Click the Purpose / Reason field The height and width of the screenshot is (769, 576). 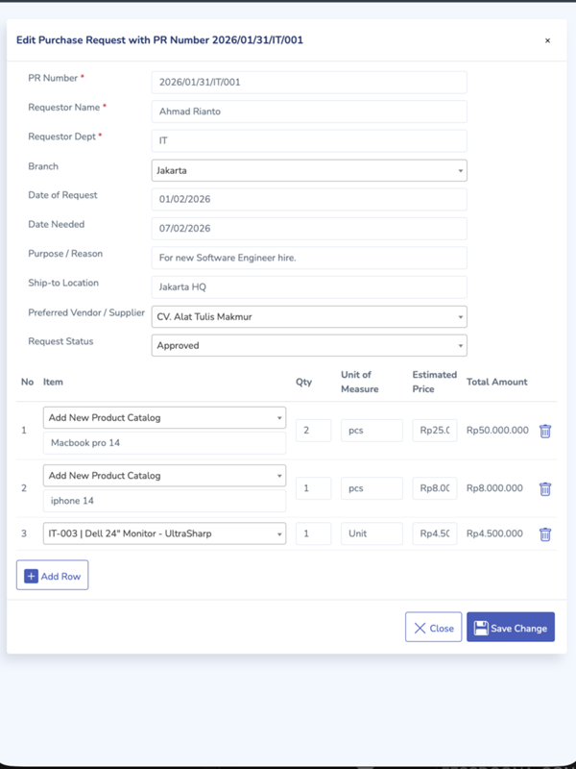pyautogui.click(x=309, y=258)
